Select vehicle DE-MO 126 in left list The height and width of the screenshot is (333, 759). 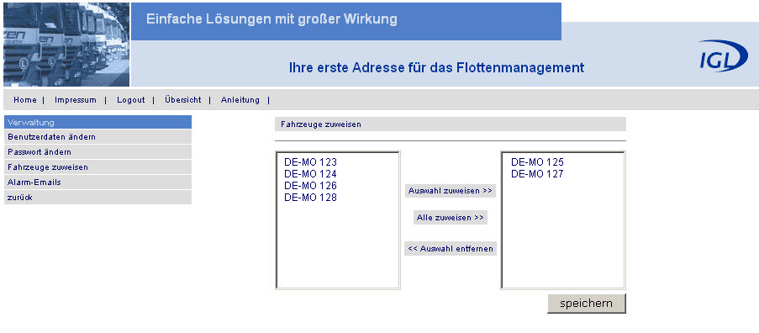coord(310,186)
